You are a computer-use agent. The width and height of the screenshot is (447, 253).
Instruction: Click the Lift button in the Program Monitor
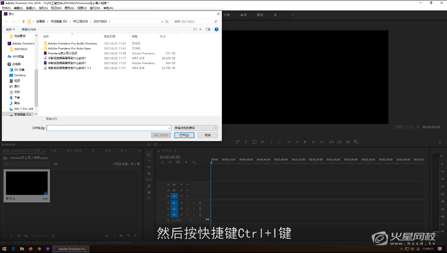(x=331, y=142)
